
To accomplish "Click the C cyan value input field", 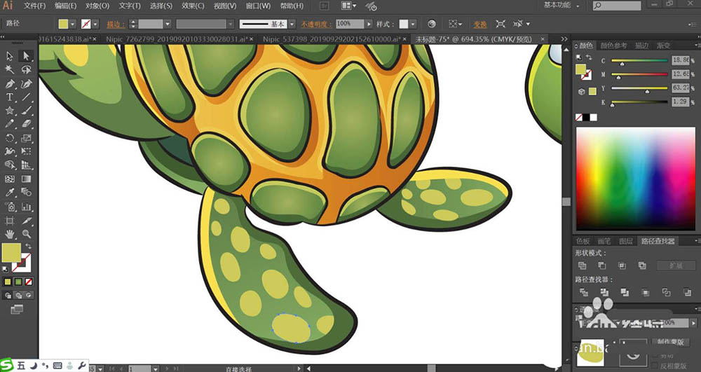I will coord(681,61).
